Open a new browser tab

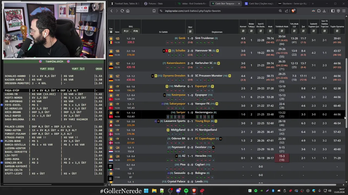pos(313,4)
